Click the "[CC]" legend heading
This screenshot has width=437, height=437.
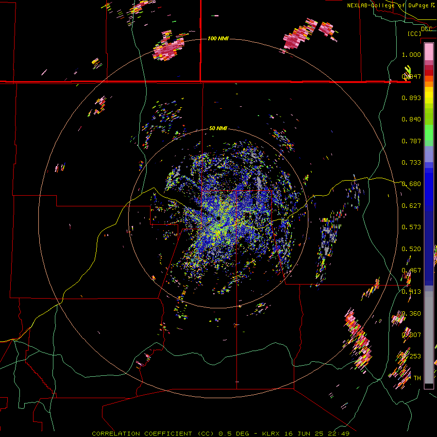[x=414, y=34]
